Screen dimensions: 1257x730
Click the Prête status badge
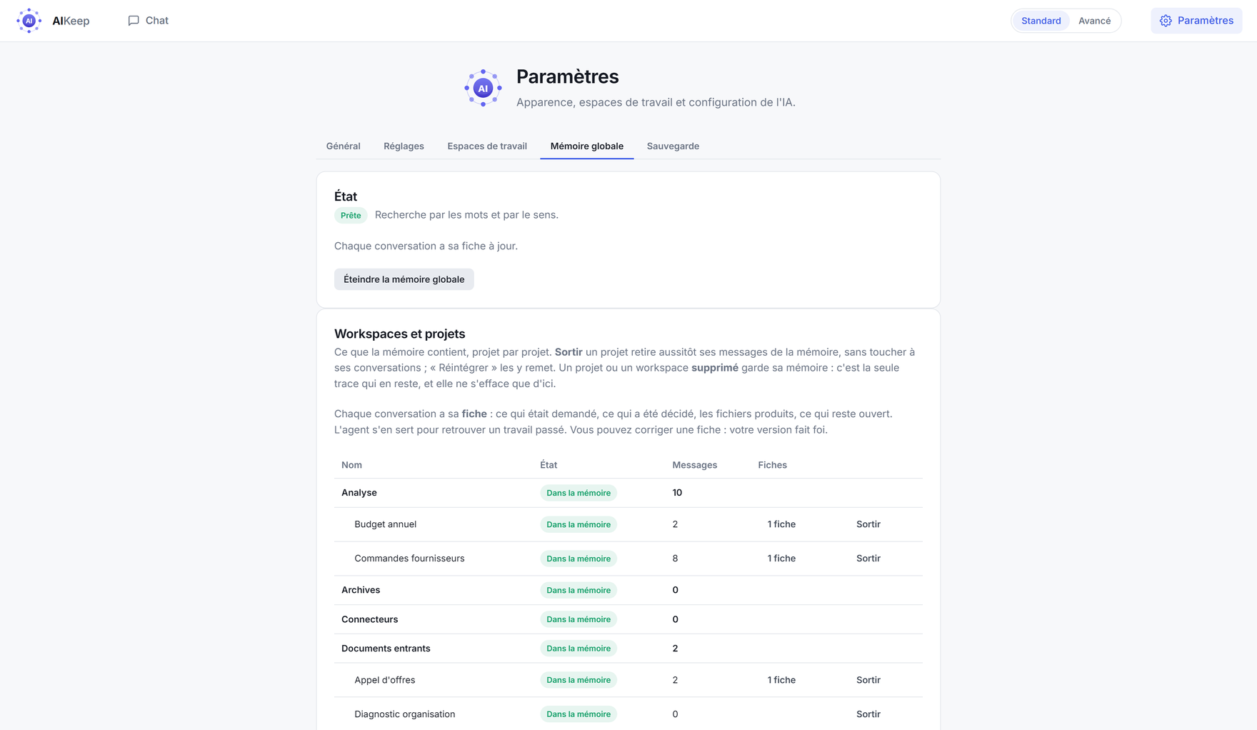351,216
